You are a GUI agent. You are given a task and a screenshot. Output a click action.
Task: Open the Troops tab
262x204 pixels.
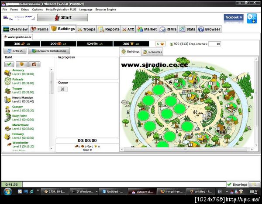click(x=87, y=29)
